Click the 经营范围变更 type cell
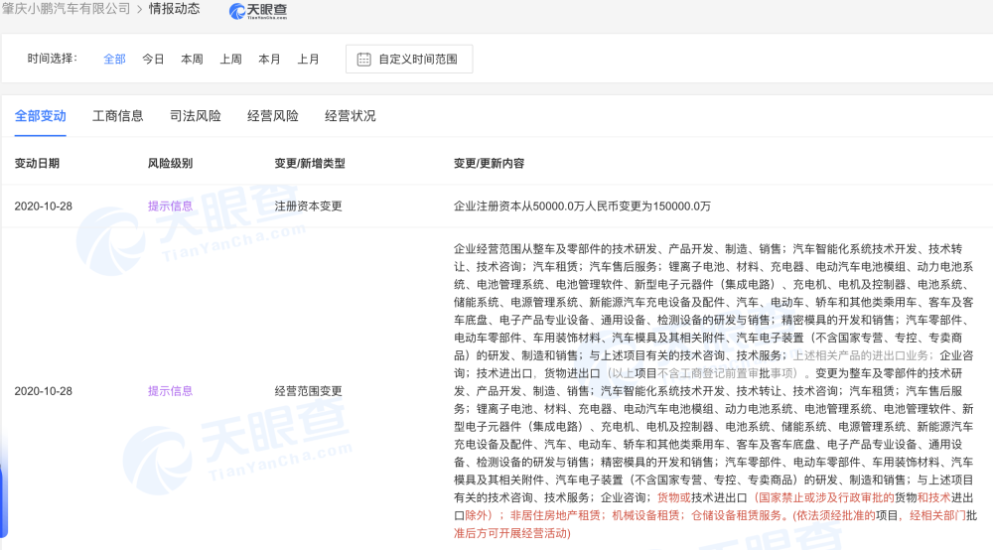Viewport: 993px width, 550px height. [x=309, y=391]
